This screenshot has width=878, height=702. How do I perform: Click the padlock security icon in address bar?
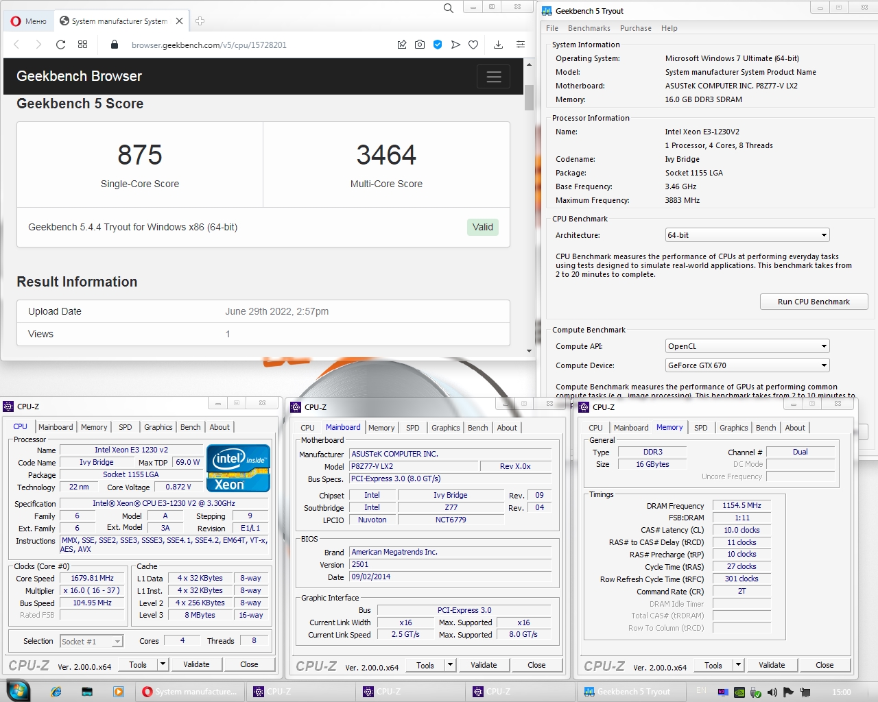[115, 45]
